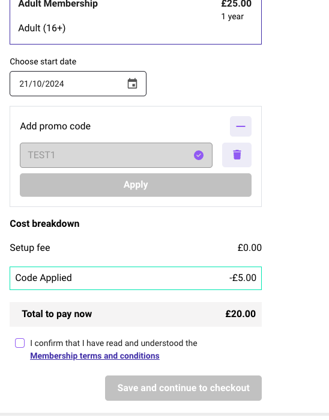Image resolution: width=329 pixels, height=420 pixels.
Task: Open the calendar date picker icon
Action: click(132, 84)
